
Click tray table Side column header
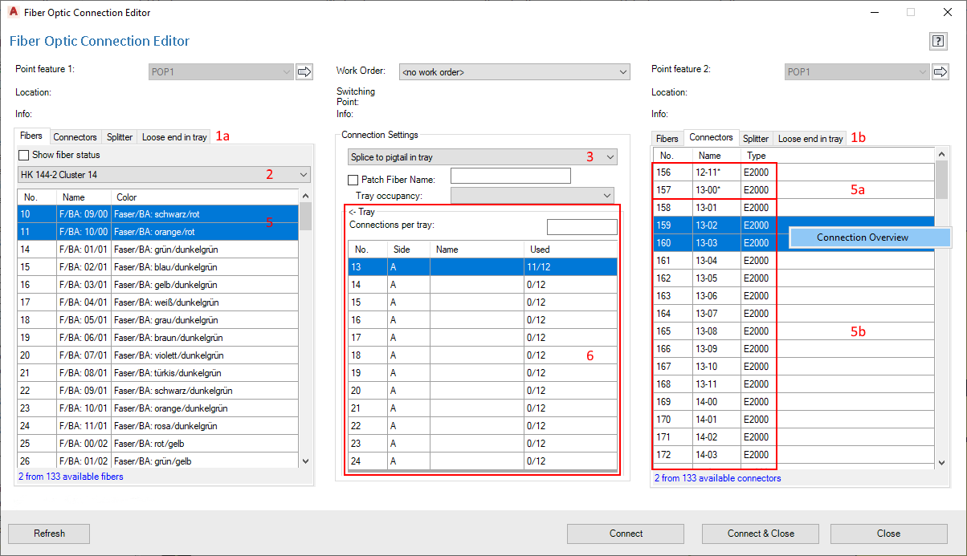pos(409,250)
